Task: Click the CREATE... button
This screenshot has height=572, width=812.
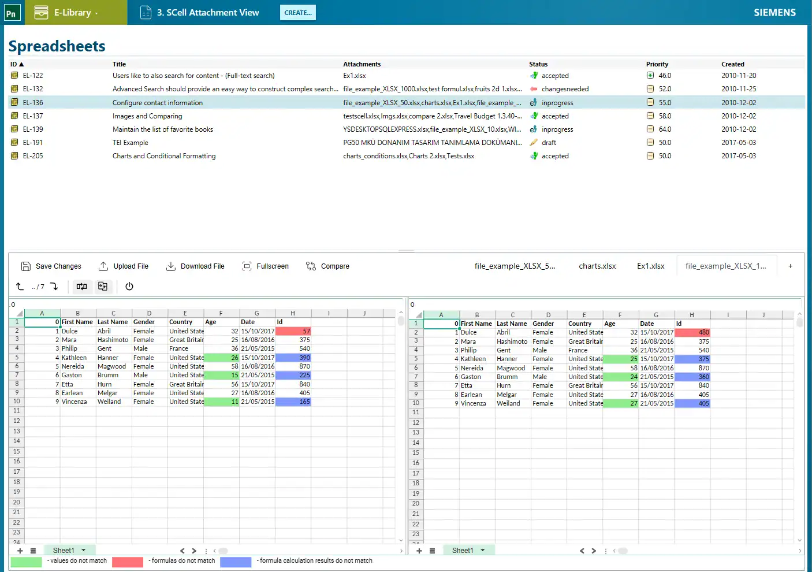Action: click(298, 13)
